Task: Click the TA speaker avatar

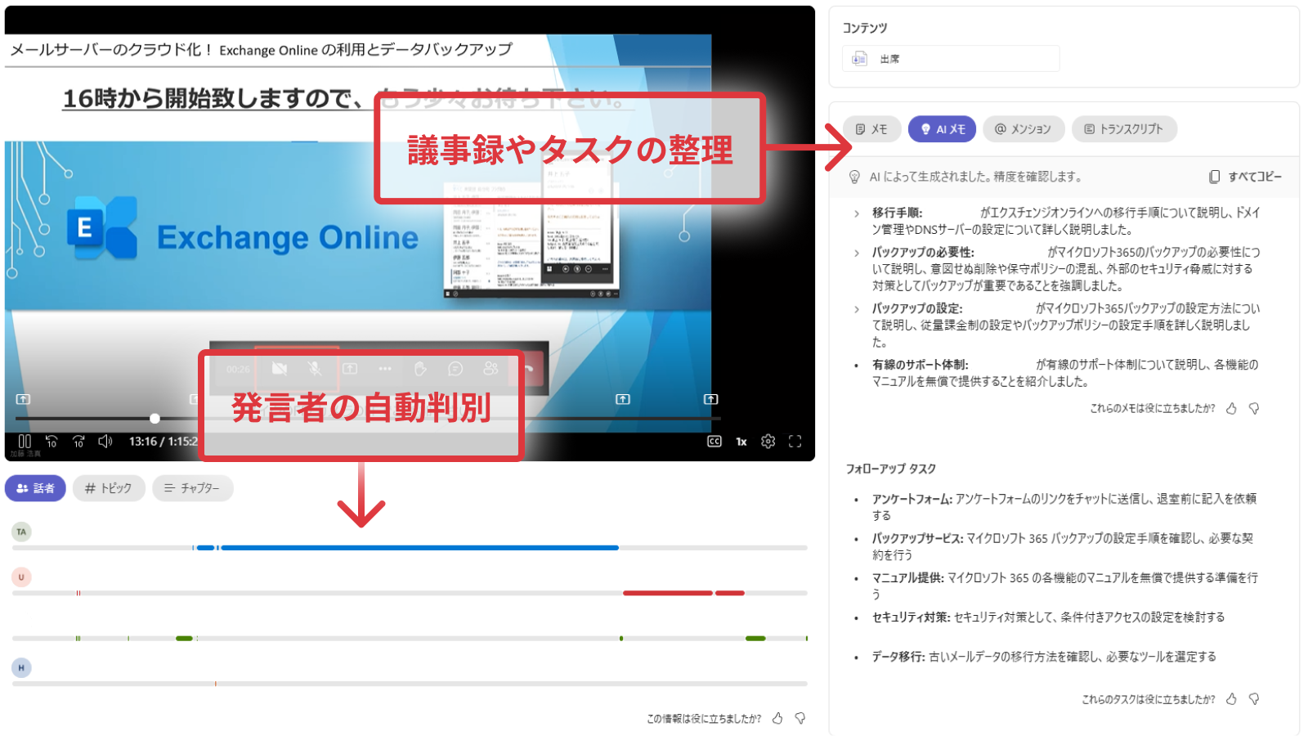Action: pos(21,532)
